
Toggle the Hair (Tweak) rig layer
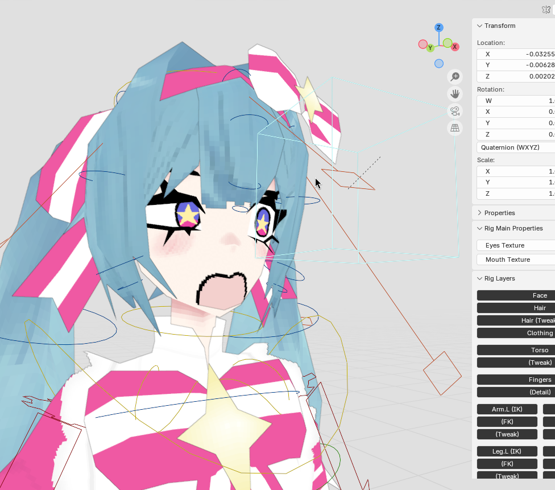(516, 320)
